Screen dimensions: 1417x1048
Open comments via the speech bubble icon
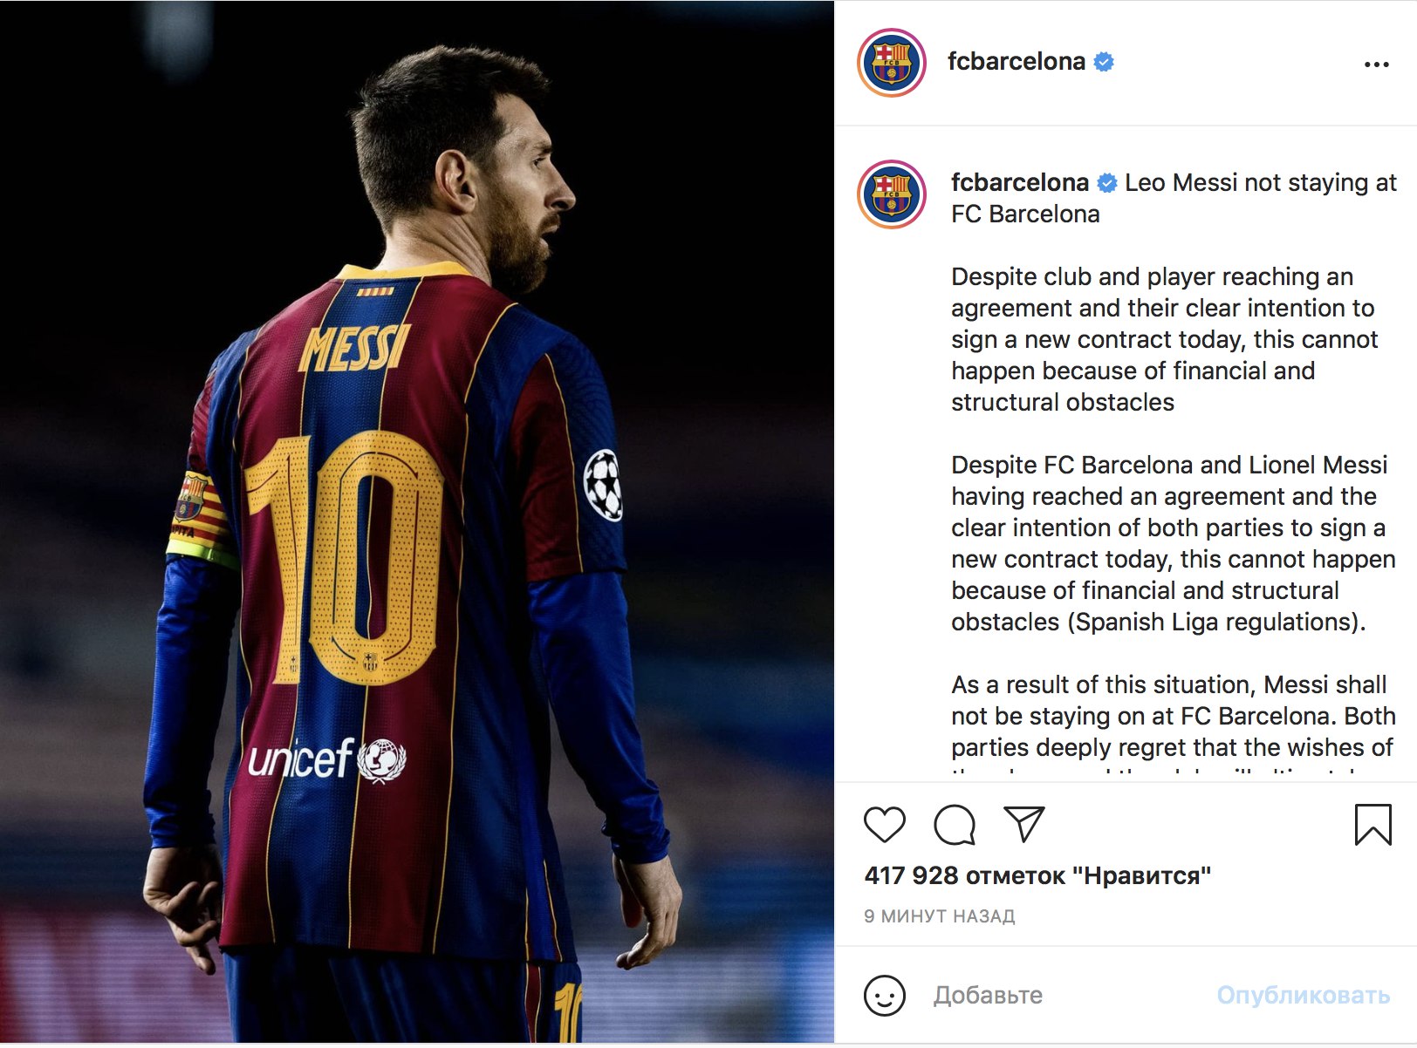click(x=955, y=825)
